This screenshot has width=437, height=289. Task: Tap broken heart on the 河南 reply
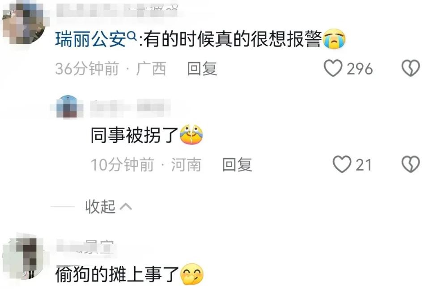point(411,164)
